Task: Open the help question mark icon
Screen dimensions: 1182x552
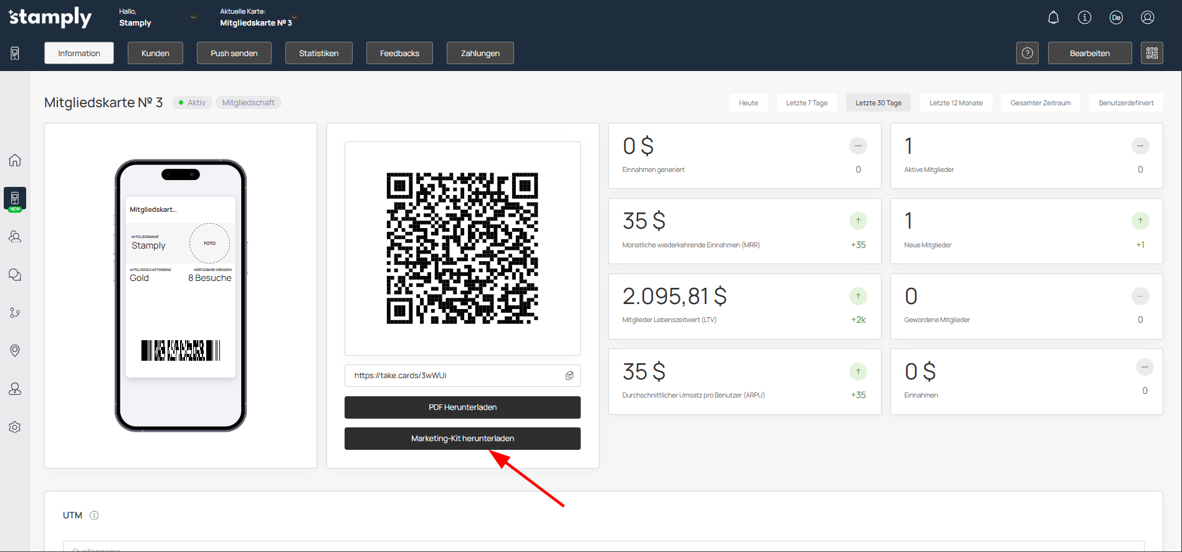Action: coord(1027,53)
